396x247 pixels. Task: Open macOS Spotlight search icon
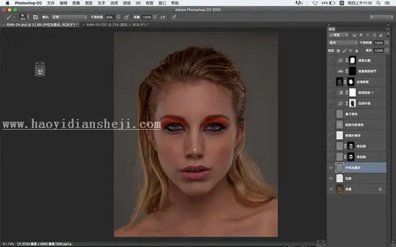[x=379, y=3]
